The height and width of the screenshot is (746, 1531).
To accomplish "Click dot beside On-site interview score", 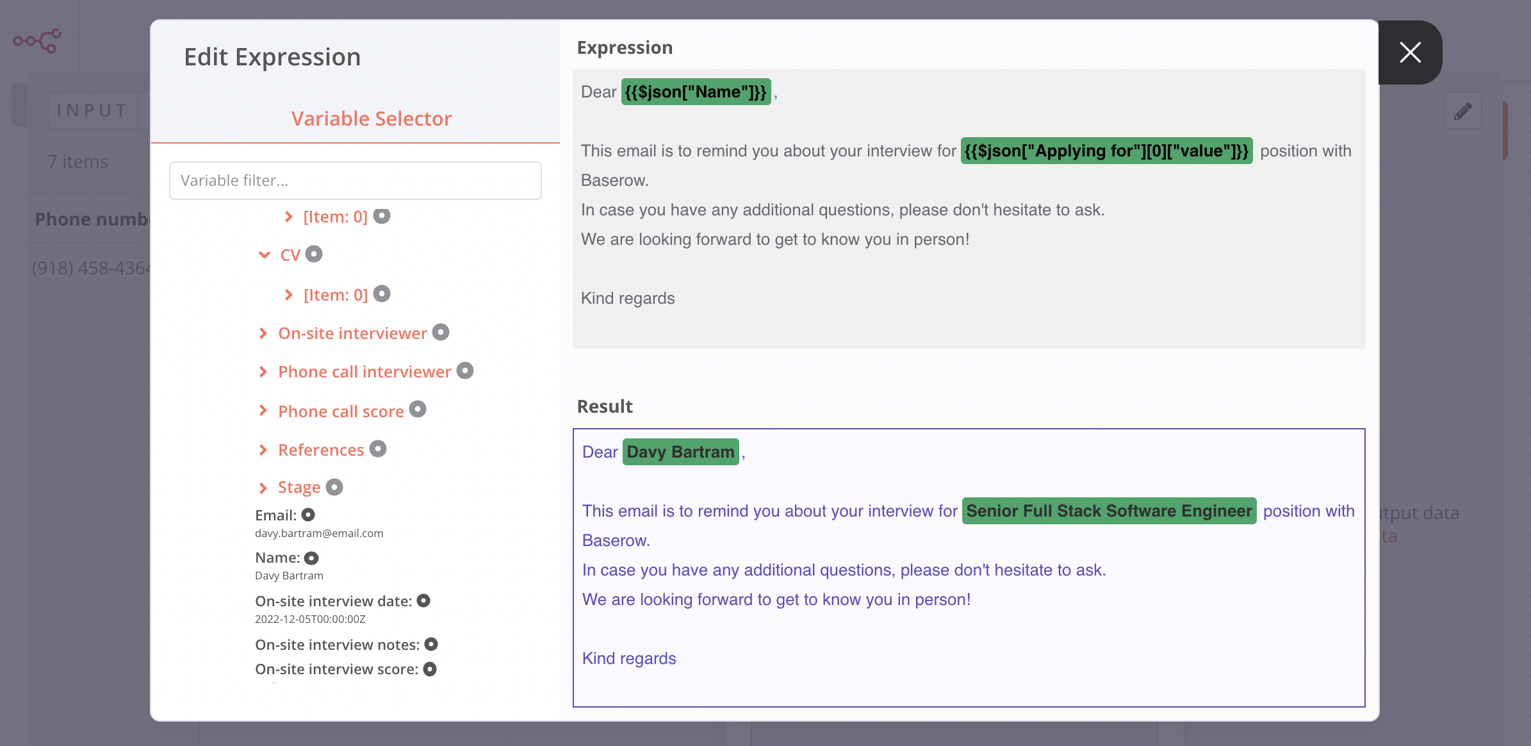I will [430, 668].
